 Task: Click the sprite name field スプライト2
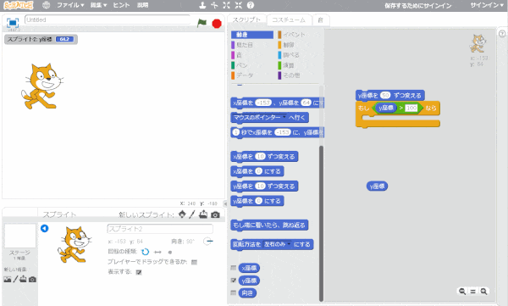pyautogui.click(x=160, y=229)
